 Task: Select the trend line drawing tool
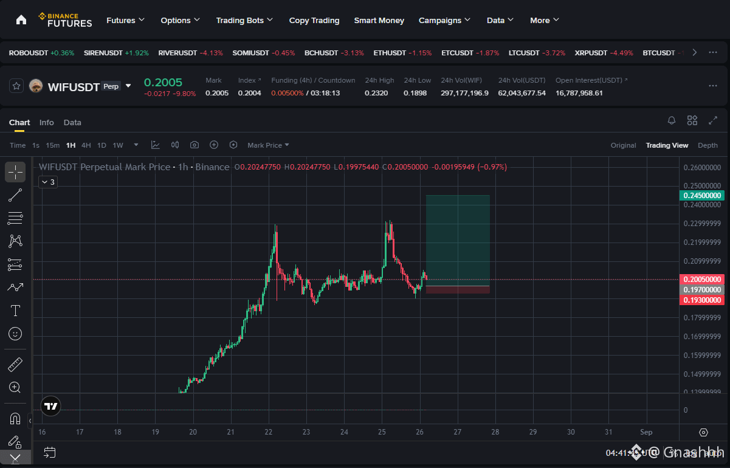point(15,195)
